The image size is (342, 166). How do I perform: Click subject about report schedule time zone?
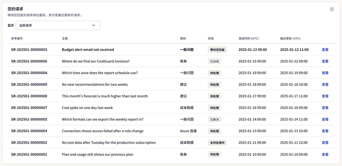point(100,73)
